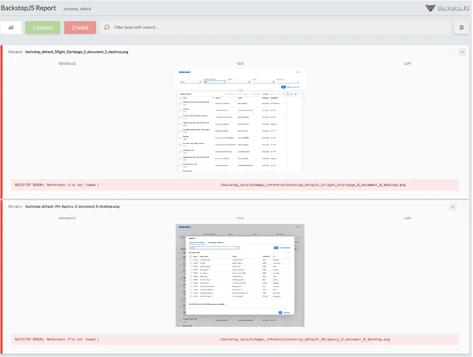Open the VH_Agency test screenshot thumbnail
The image size is (473, 357).
[240, 275]
